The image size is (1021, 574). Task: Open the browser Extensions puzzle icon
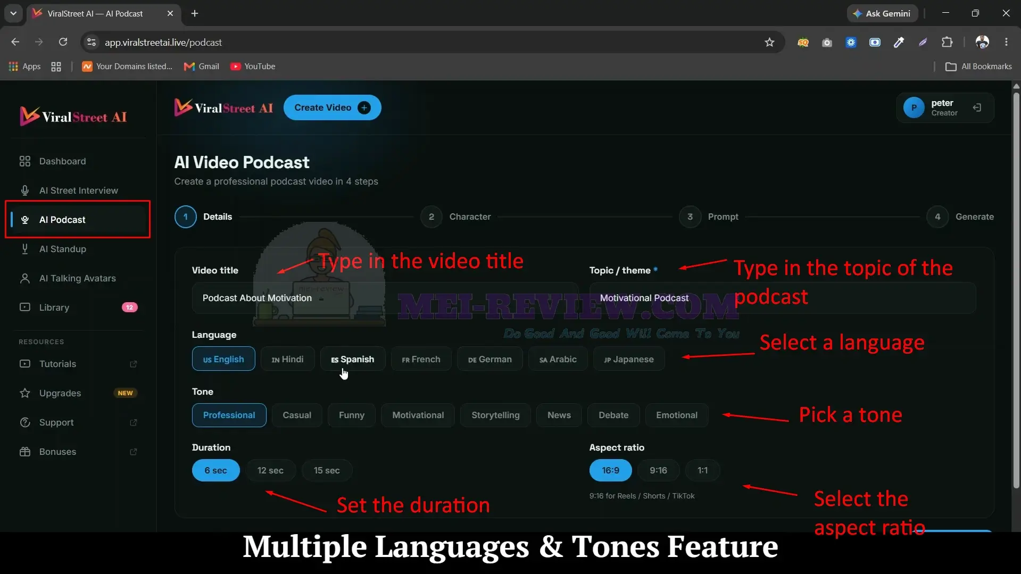point(947,42)
